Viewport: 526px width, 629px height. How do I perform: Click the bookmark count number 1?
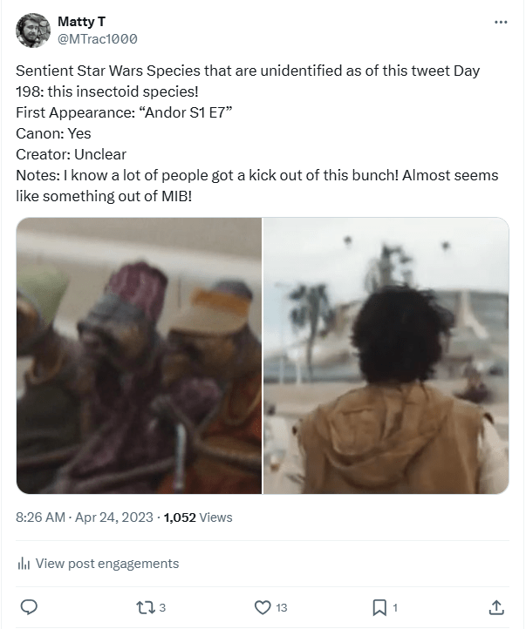click(x=396, y=608)
